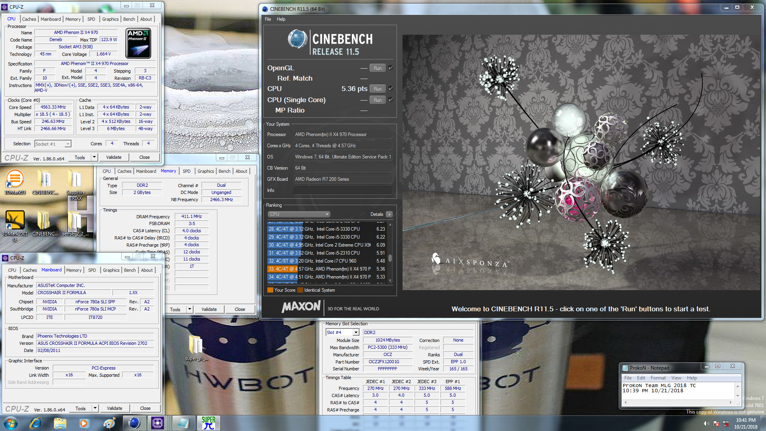Open the 3DMark2001 SE desktop shortcut
This screenshot has height=431, width=766.
pos(14,227)
